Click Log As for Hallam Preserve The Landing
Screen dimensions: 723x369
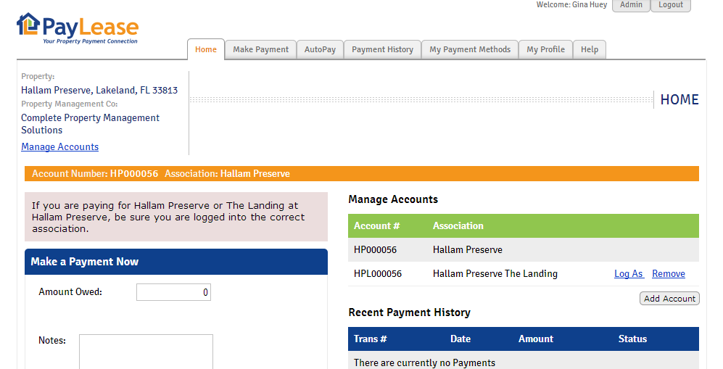pos(628,273)
